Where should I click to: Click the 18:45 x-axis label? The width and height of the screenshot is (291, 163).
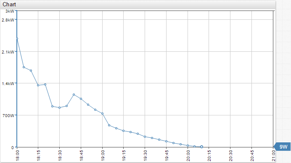click(81, 155)
